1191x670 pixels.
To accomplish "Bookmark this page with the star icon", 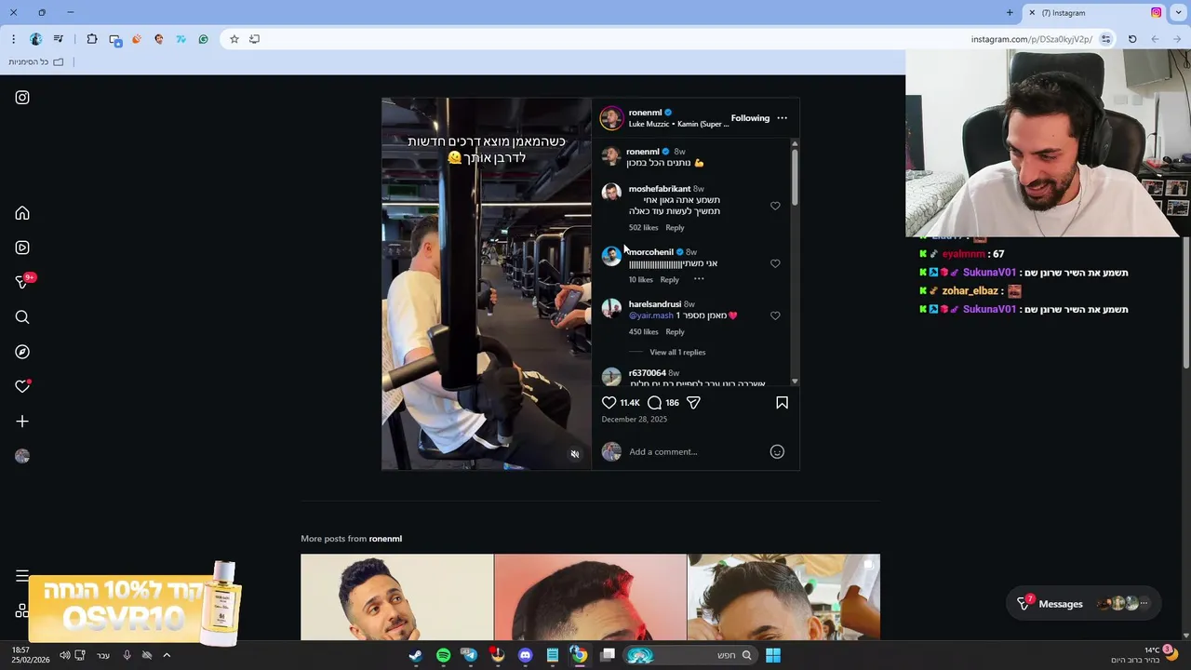I will pyautogui.click(x=234, y=39).
